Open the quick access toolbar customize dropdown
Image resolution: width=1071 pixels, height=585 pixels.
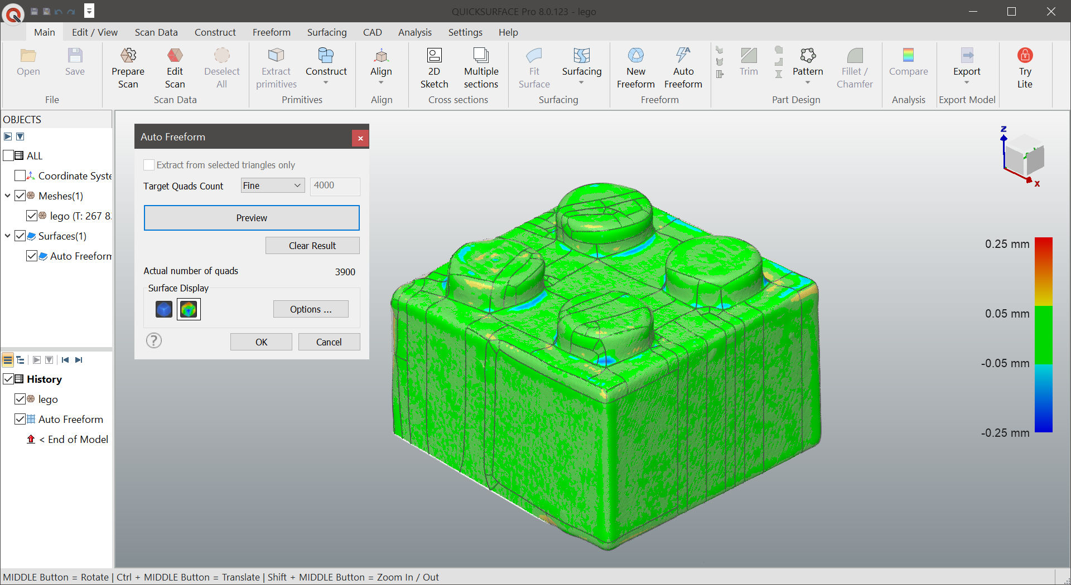(89, 11)
